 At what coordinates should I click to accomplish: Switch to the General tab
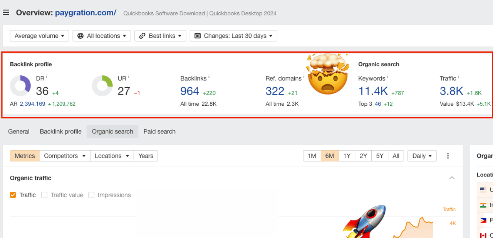(19, 131)
